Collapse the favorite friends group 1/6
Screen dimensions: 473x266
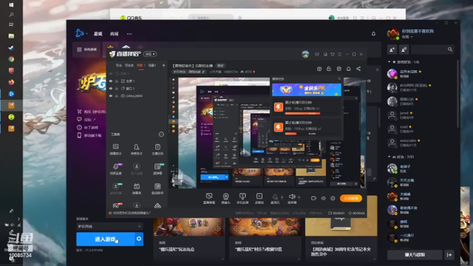click(x=389, y=62)
